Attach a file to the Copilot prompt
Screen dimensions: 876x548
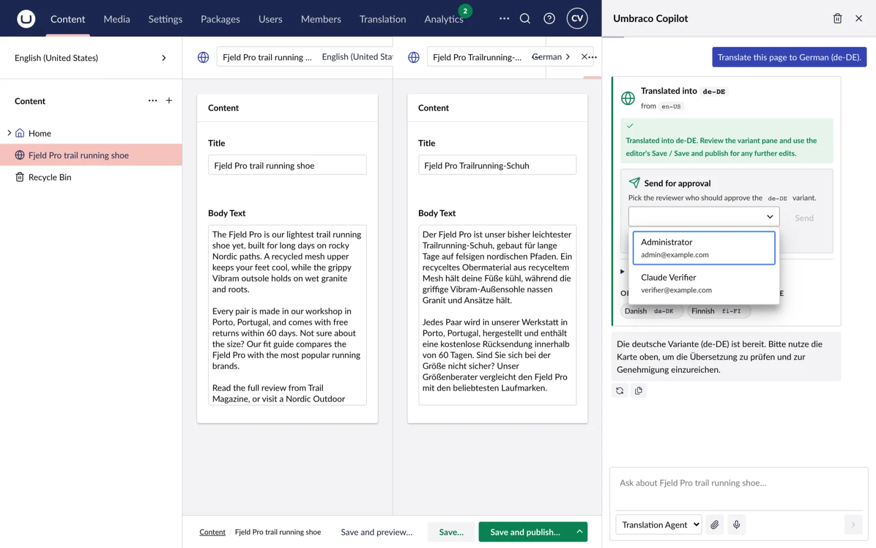tap(714, 524)
